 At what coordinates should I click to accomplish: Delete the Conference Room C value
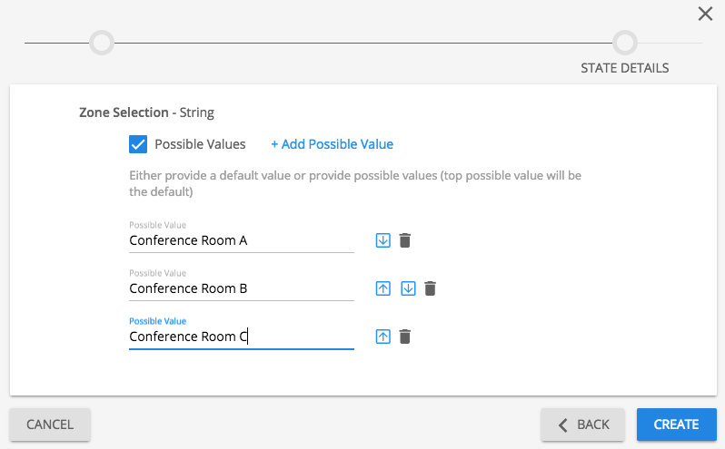405,337
